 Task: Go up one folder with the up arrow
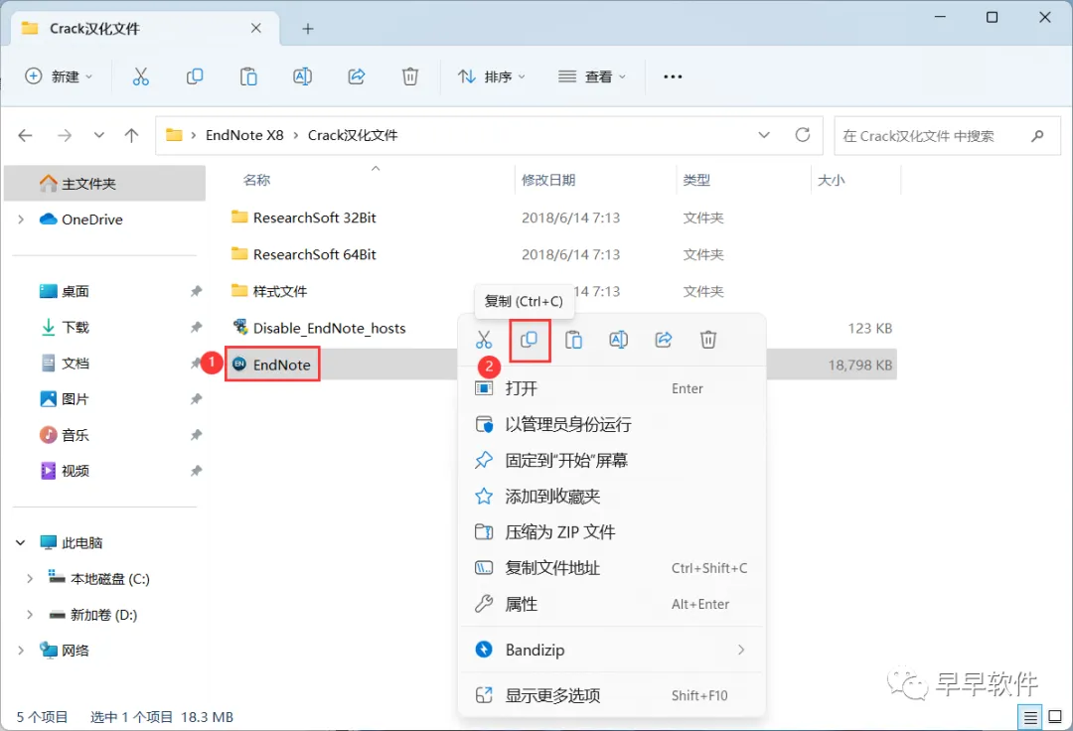[131, 135]
